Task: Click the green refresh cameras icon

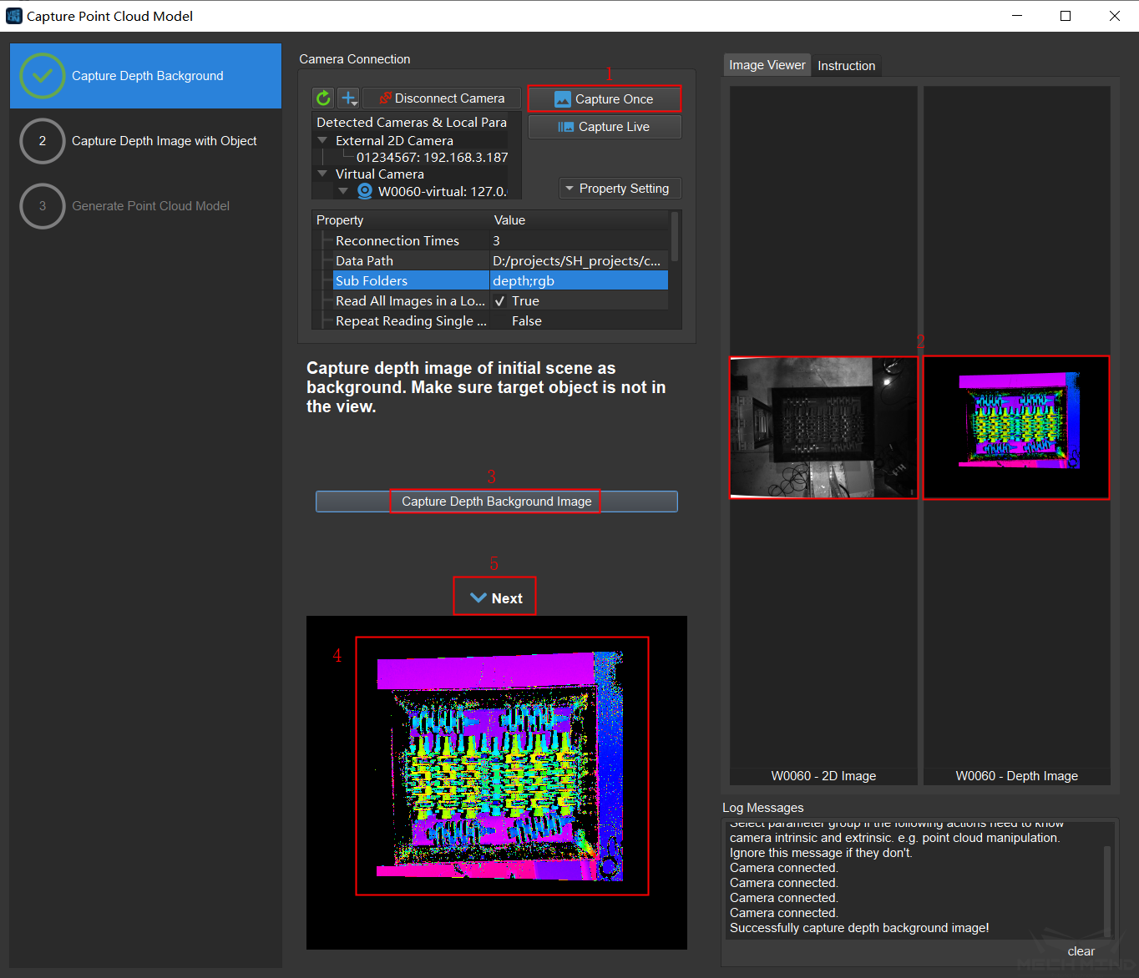Action: [323, 98]
